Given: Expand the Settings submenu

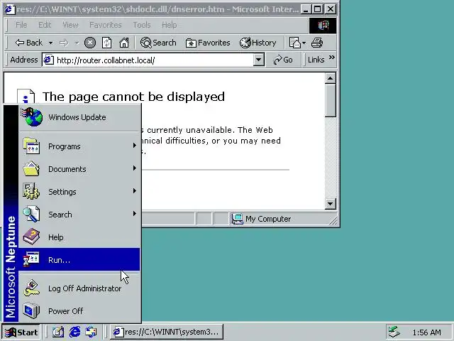Looking at the screenshot, I should click(x=79, y=192).
